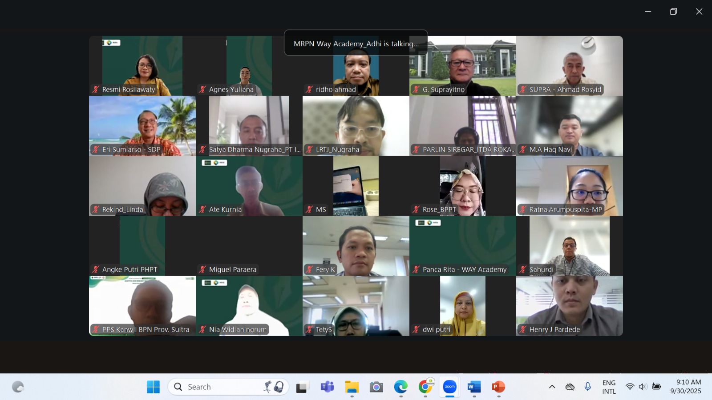The width and height of the screenshot is (712, 400).
Task: Select Eri Sumiarso - SDP's video tile
Action: (x=142, y=125)
